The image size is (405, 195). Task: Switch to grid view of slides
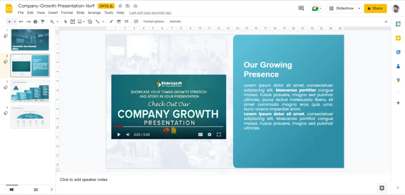(36, 190)
